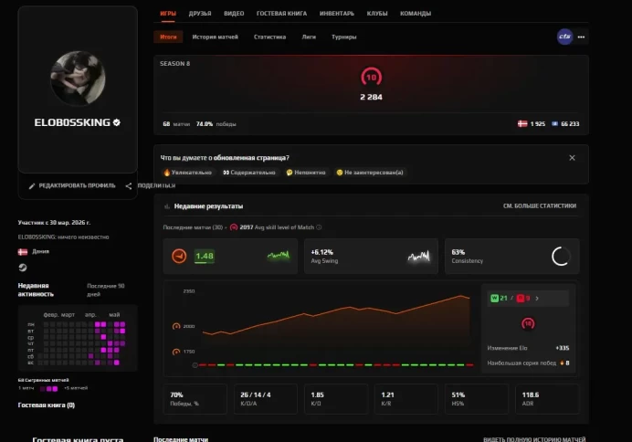Click the 26 / 14 / 4 K/D/A stat card

coord(266,399)
